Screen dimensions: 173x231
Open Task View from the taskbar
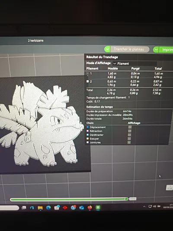(24, 208)
